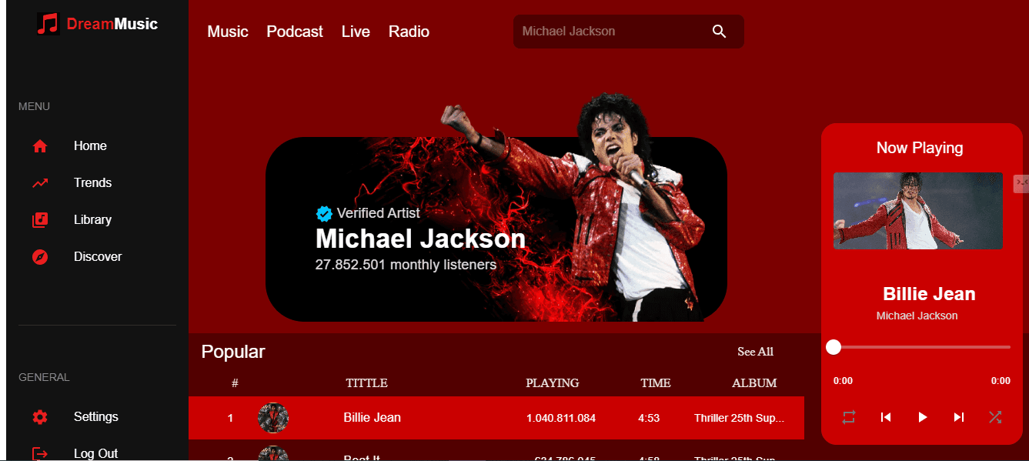
Task: Select the Billie Jean song title
Action: coord(372,417)
